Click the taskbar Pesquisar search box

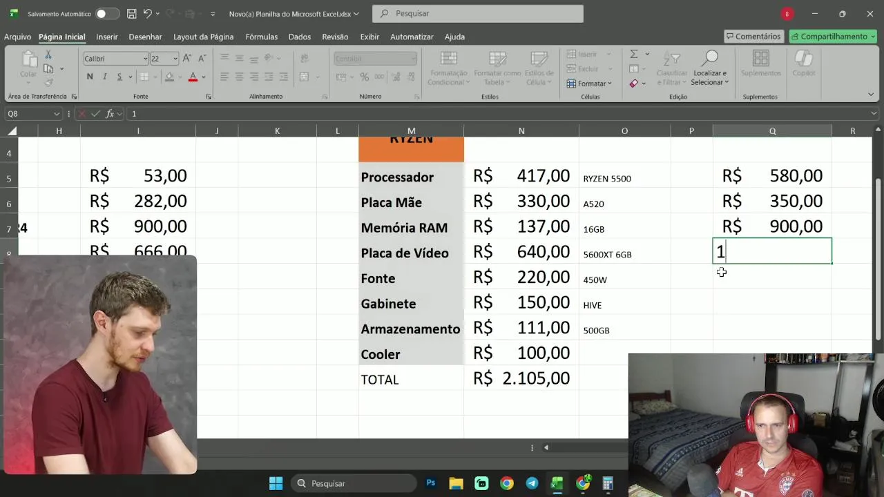(354, 483)
